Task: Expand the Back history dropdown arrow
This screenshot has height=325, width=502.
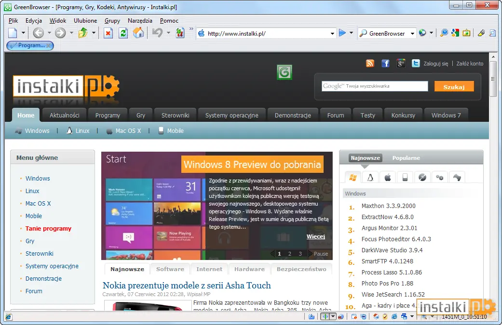Action: pos(49,33)
